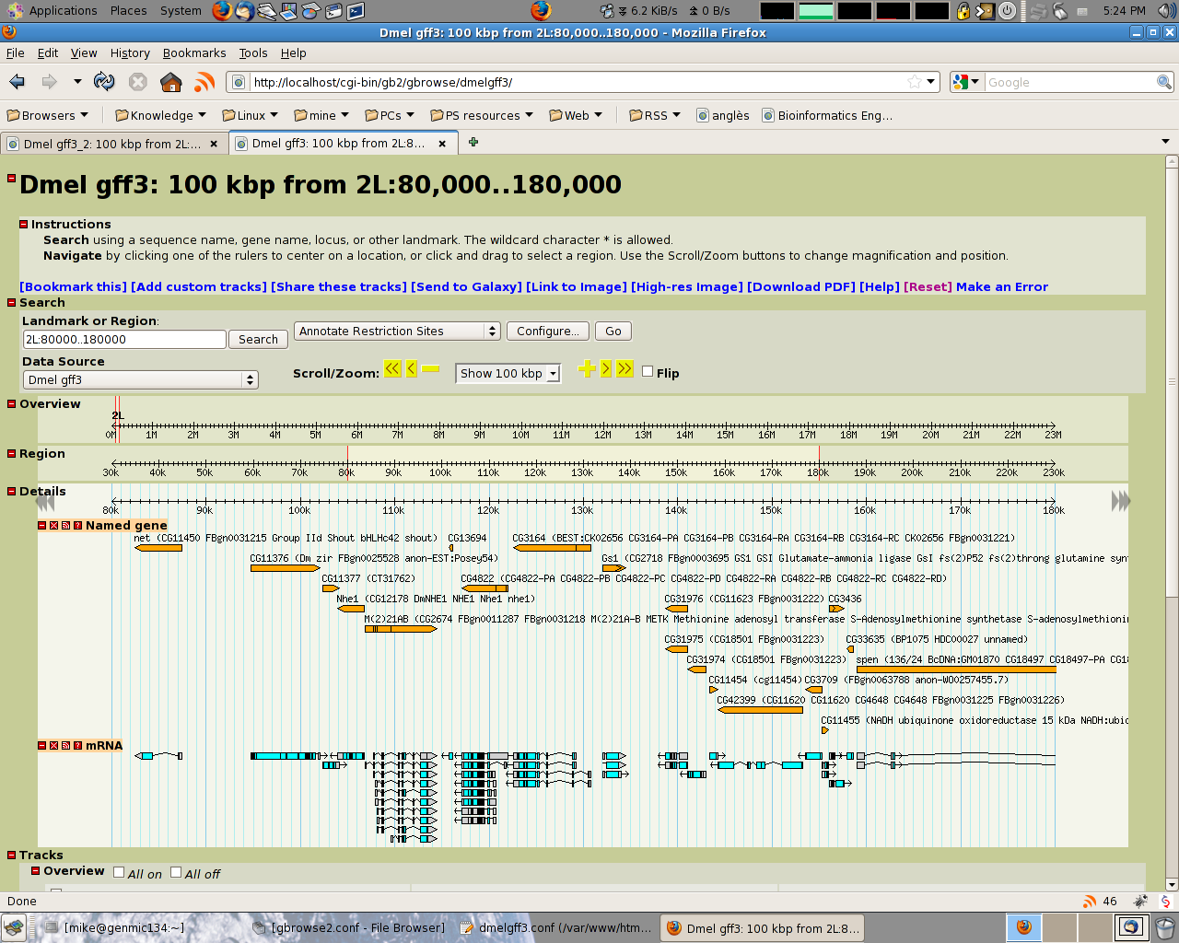Collapse the Instructions section
Image resolution: width=1179 pixels, height=943 pixels.
pos(24,224)
